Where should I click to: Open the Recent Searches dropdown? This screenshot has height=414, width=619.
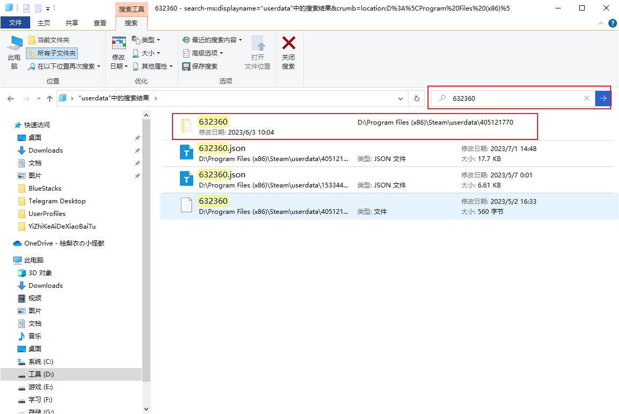coord(212,40)
